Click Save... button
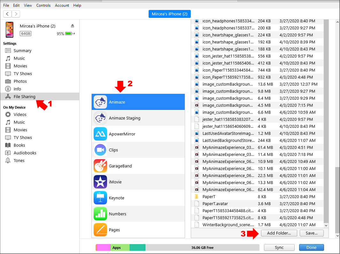 311,233
